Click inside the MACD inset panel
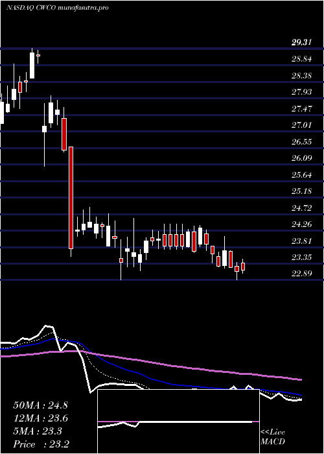Screen dimensions: 324x454 (178, 422)
